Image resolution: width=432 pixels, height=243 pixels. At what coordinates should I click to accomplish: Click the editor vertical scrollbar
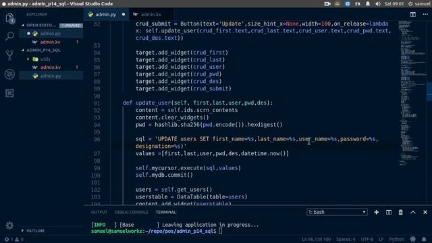429,92
